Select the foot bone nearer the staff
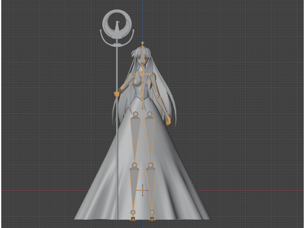 point(133,219)
